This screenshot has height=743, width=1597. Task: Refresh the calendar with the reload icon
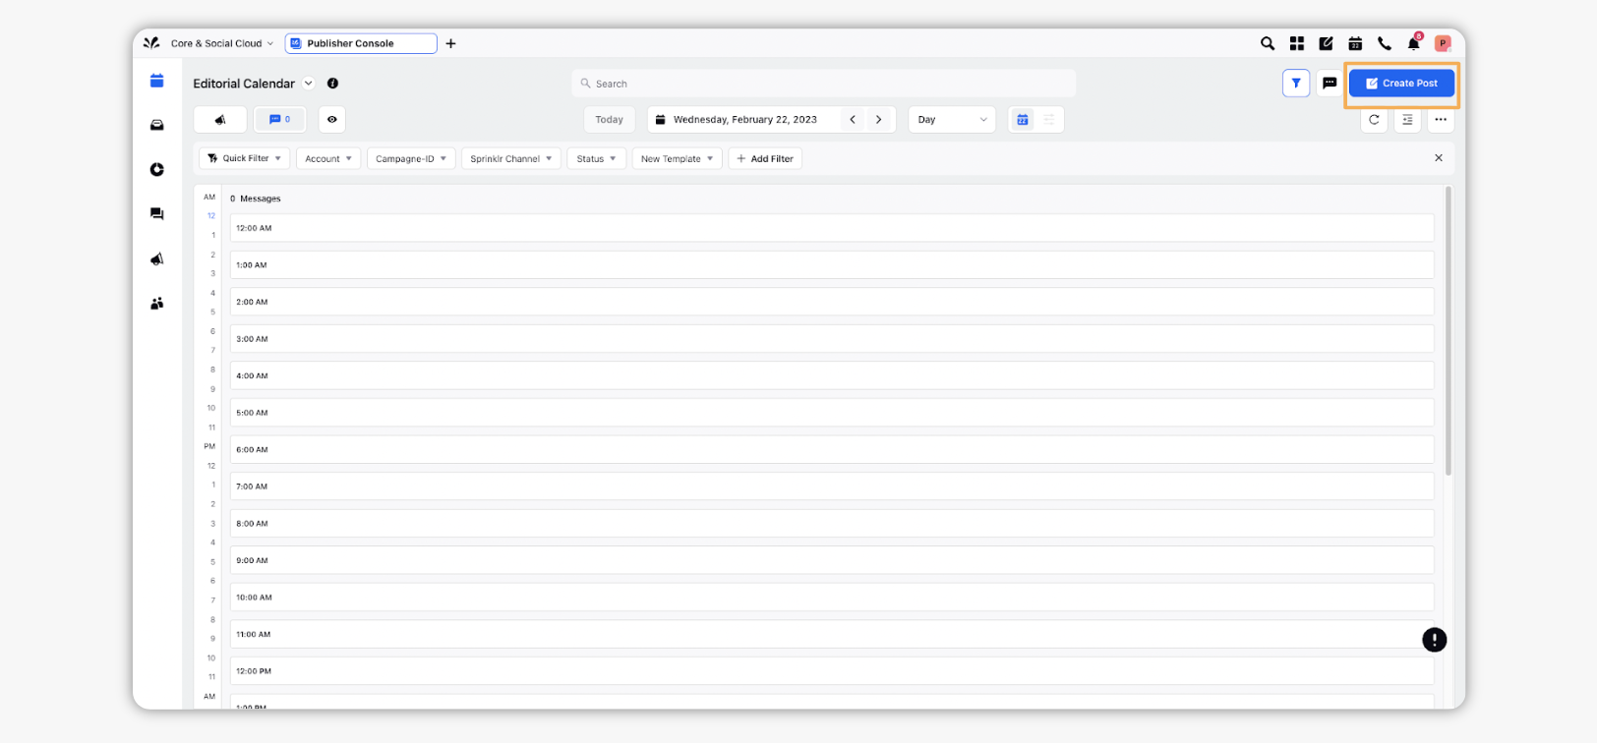(x=1374, y=120)
